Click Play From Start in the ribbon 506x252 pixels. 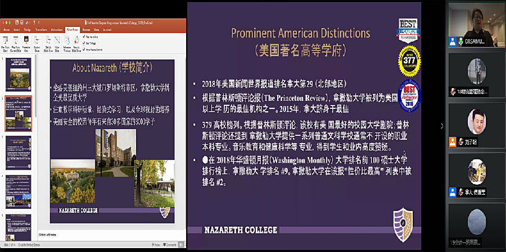click(x=6, y=44)
